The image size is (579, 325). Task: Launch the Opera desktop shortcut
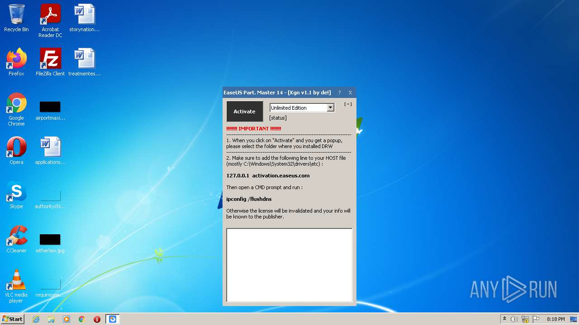pyautogui.click(x=16, y=151)
